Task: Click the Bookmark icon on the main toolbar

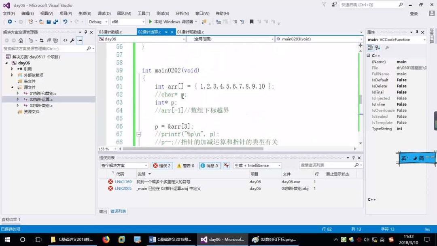Action: tap(252, 21)
